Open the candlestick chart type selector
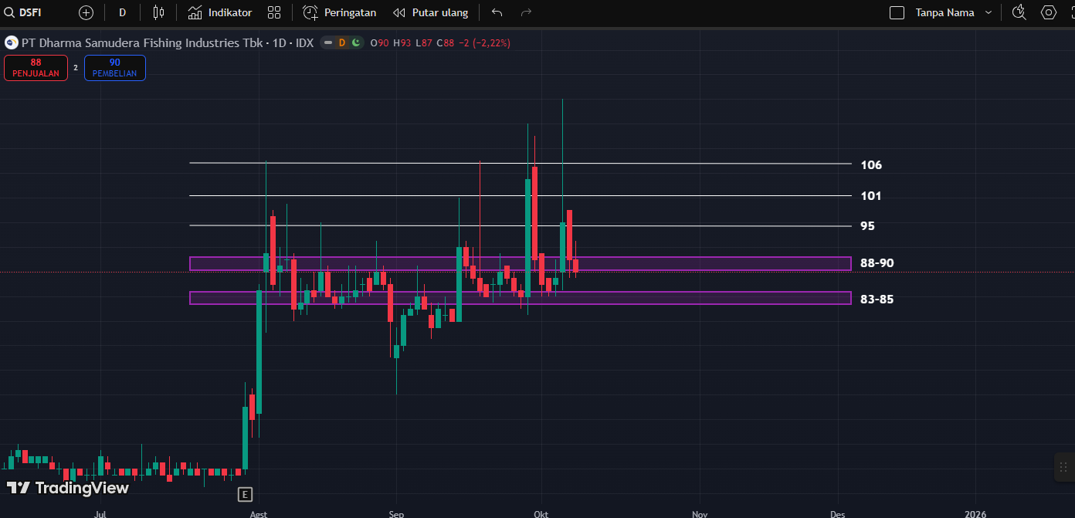 159,12
